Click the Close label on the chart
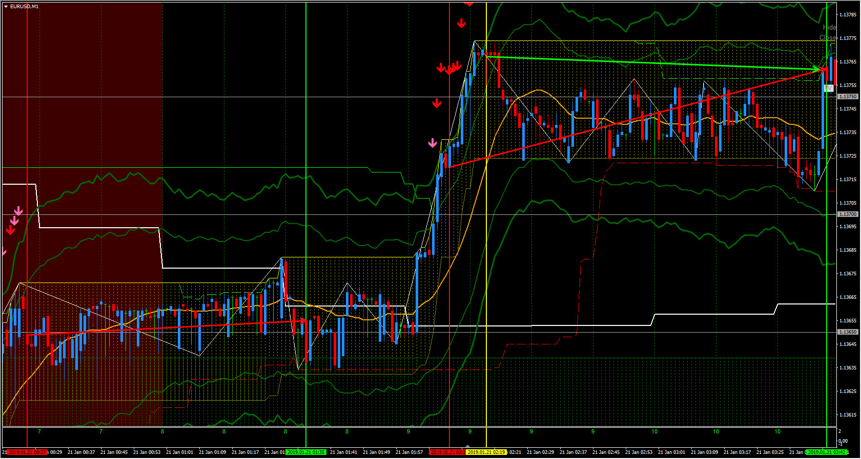 [x=828, y=38]
